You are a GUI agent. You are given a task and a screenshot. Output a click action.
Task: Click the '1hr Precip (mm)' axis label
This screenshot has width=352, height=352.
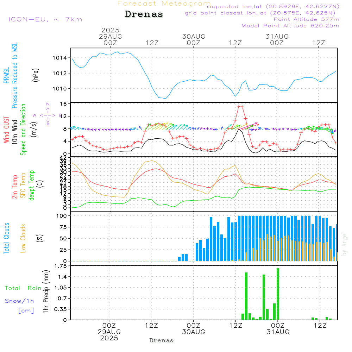pos(46,291)
